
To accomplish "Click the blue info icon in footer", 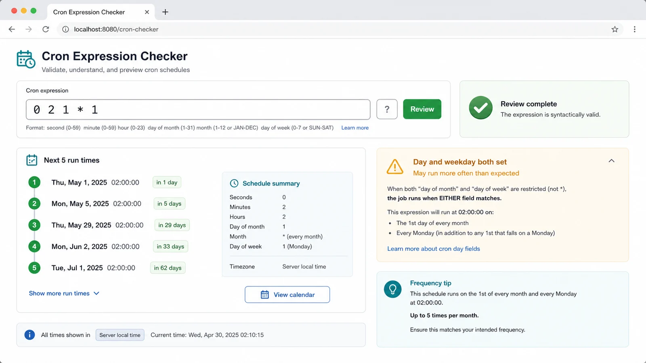I will [29, 335].
